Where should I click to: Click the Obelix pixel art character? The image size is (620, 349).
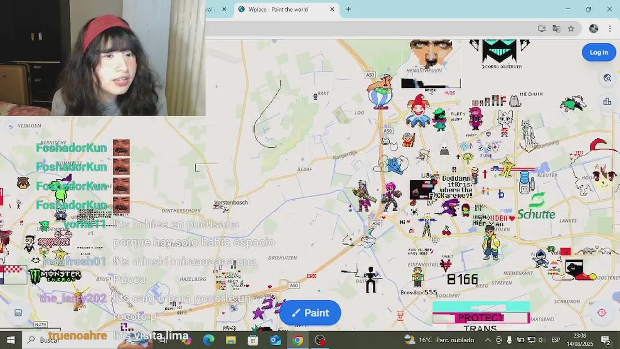click(381, 92)
